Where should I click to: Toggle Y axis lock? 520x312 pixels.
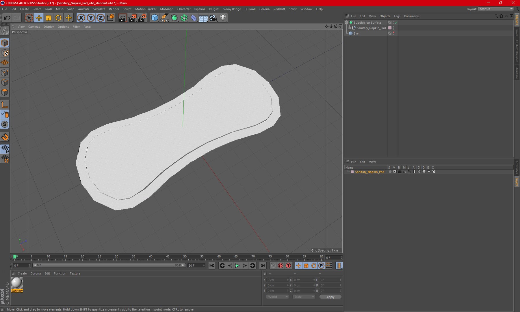[91, 18]
